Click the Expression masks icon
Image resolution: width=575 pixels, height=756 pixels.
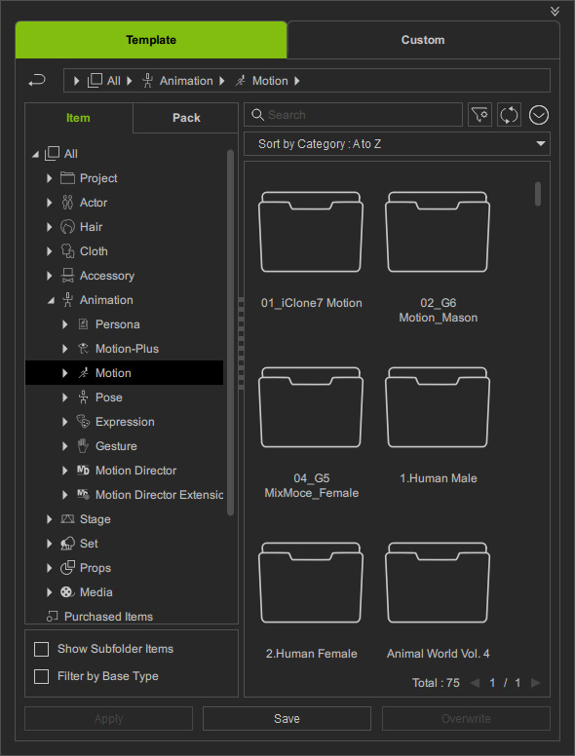83,422
